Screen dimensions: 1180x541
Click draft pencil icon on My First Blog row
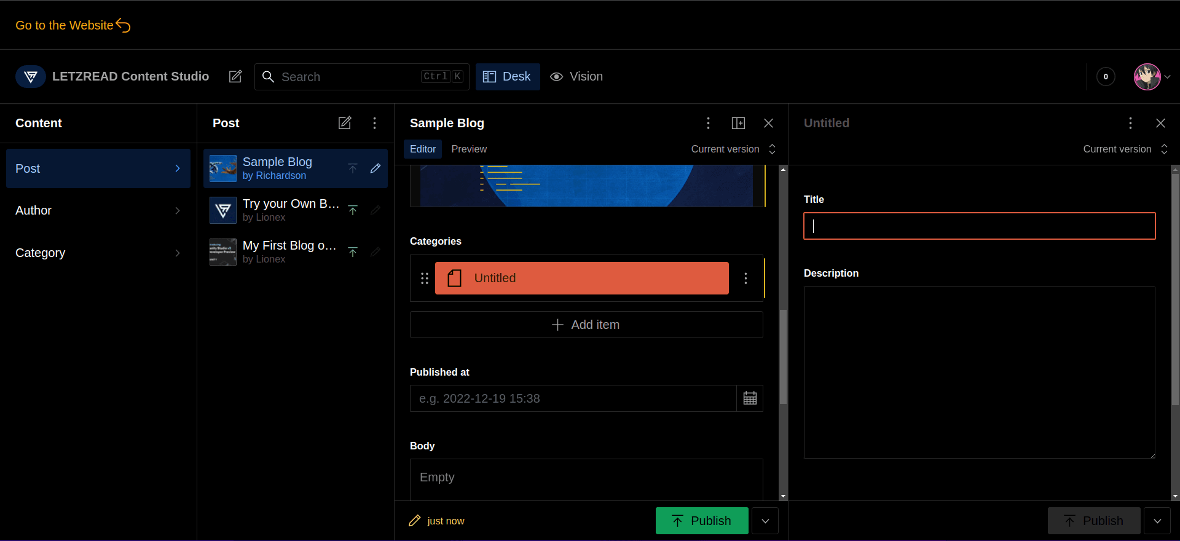click(376, 252)
